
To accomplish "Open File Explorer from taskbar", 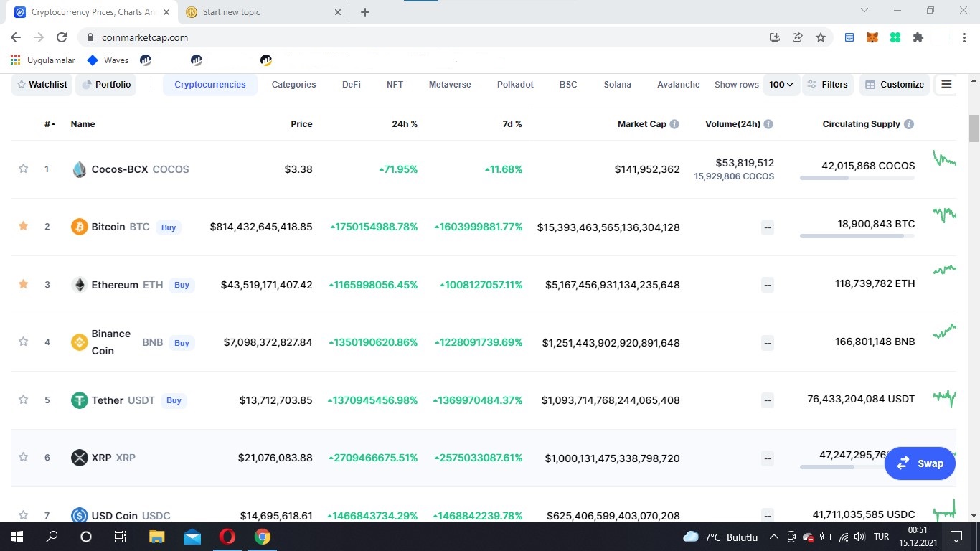I will (157, 536).
